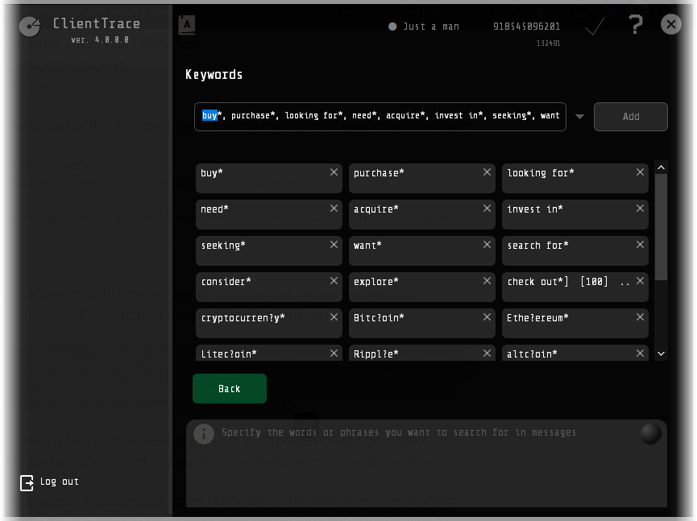Select the seeking* keyword chip
The width and height of the screenshot is (697, 521).
click(269, 250)
